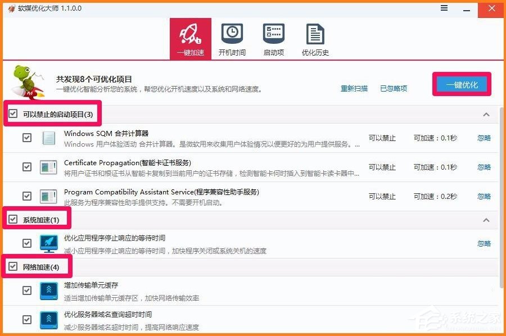Click the Windows SQM 合并计算器 item icon

48,138
